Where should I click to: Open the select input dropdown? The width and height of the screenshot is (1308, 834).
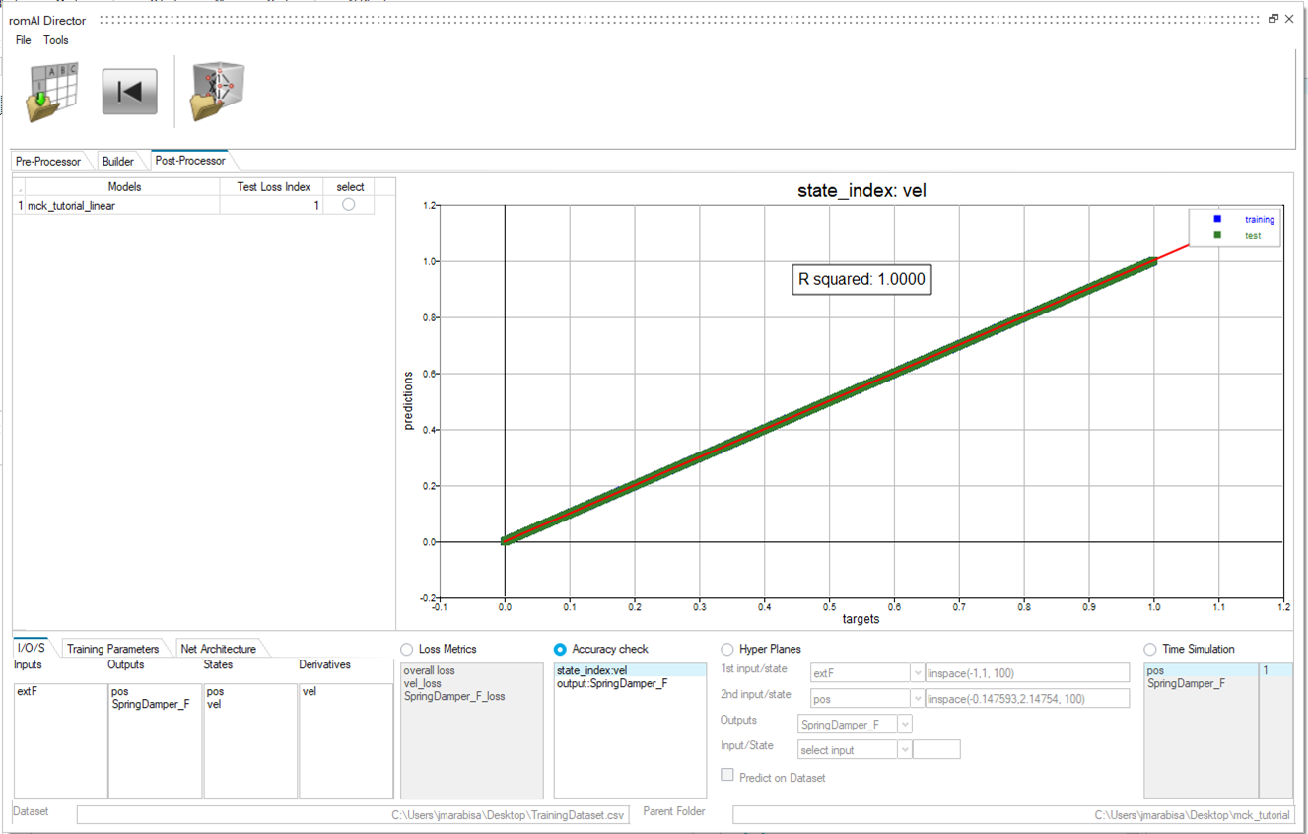[x=904, y=750]
